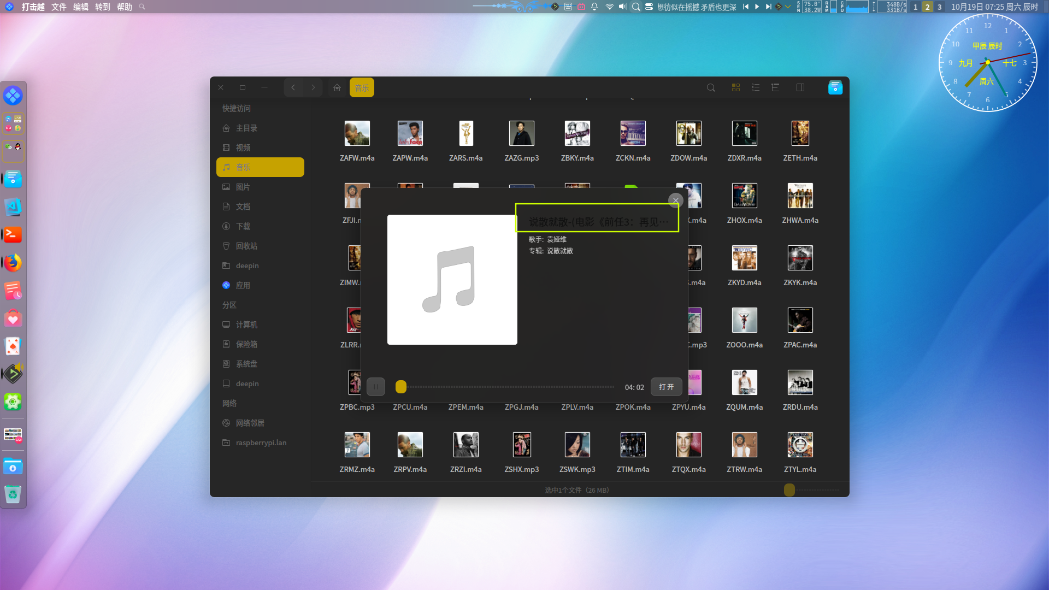The width and height of the screenshot is (1049, 590).
Task: Open 下载 in the sidebar
Action: point(260,226)
